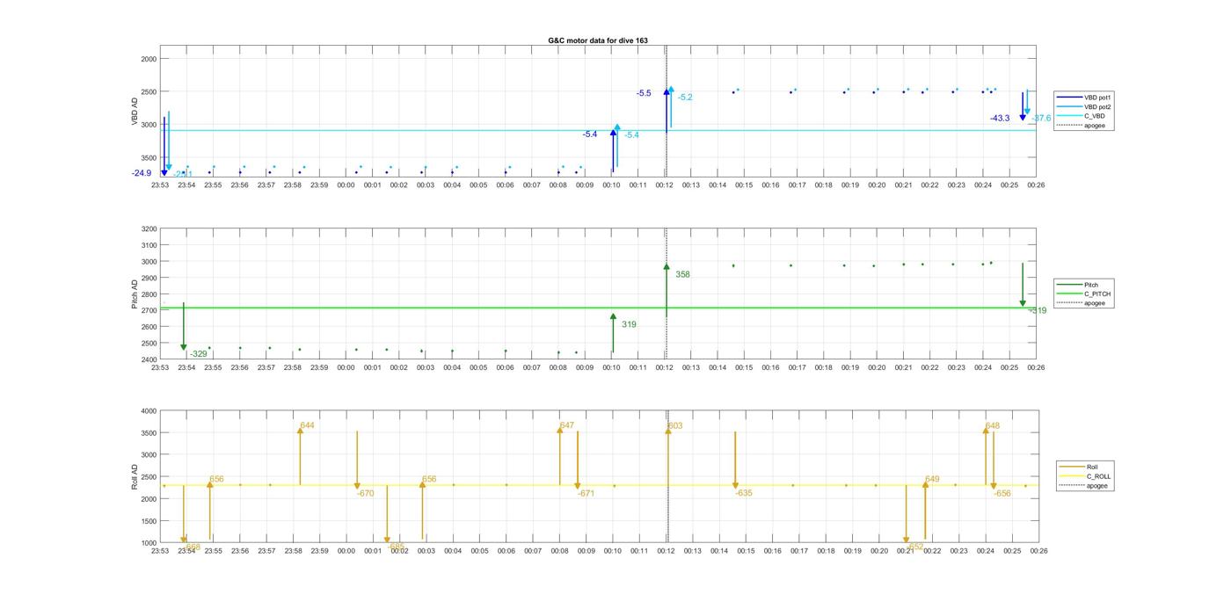Screen dimensions: 1231x609
Task: Click the light blue '-5.4' VBD label
Action: click(x=632, y=135)
